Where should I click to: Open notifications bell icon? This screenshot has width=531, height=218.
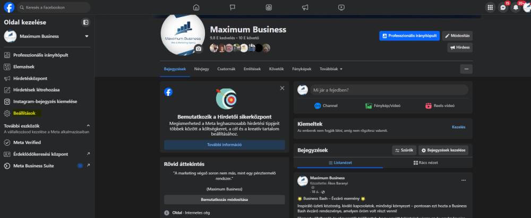[516, 7]
